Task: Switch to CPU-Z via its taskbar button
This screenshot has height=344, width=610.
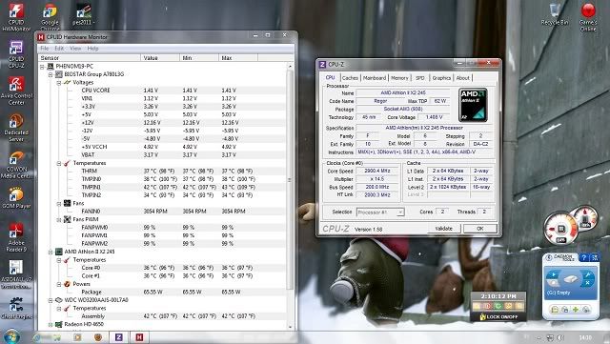Action: pos(118,337)
